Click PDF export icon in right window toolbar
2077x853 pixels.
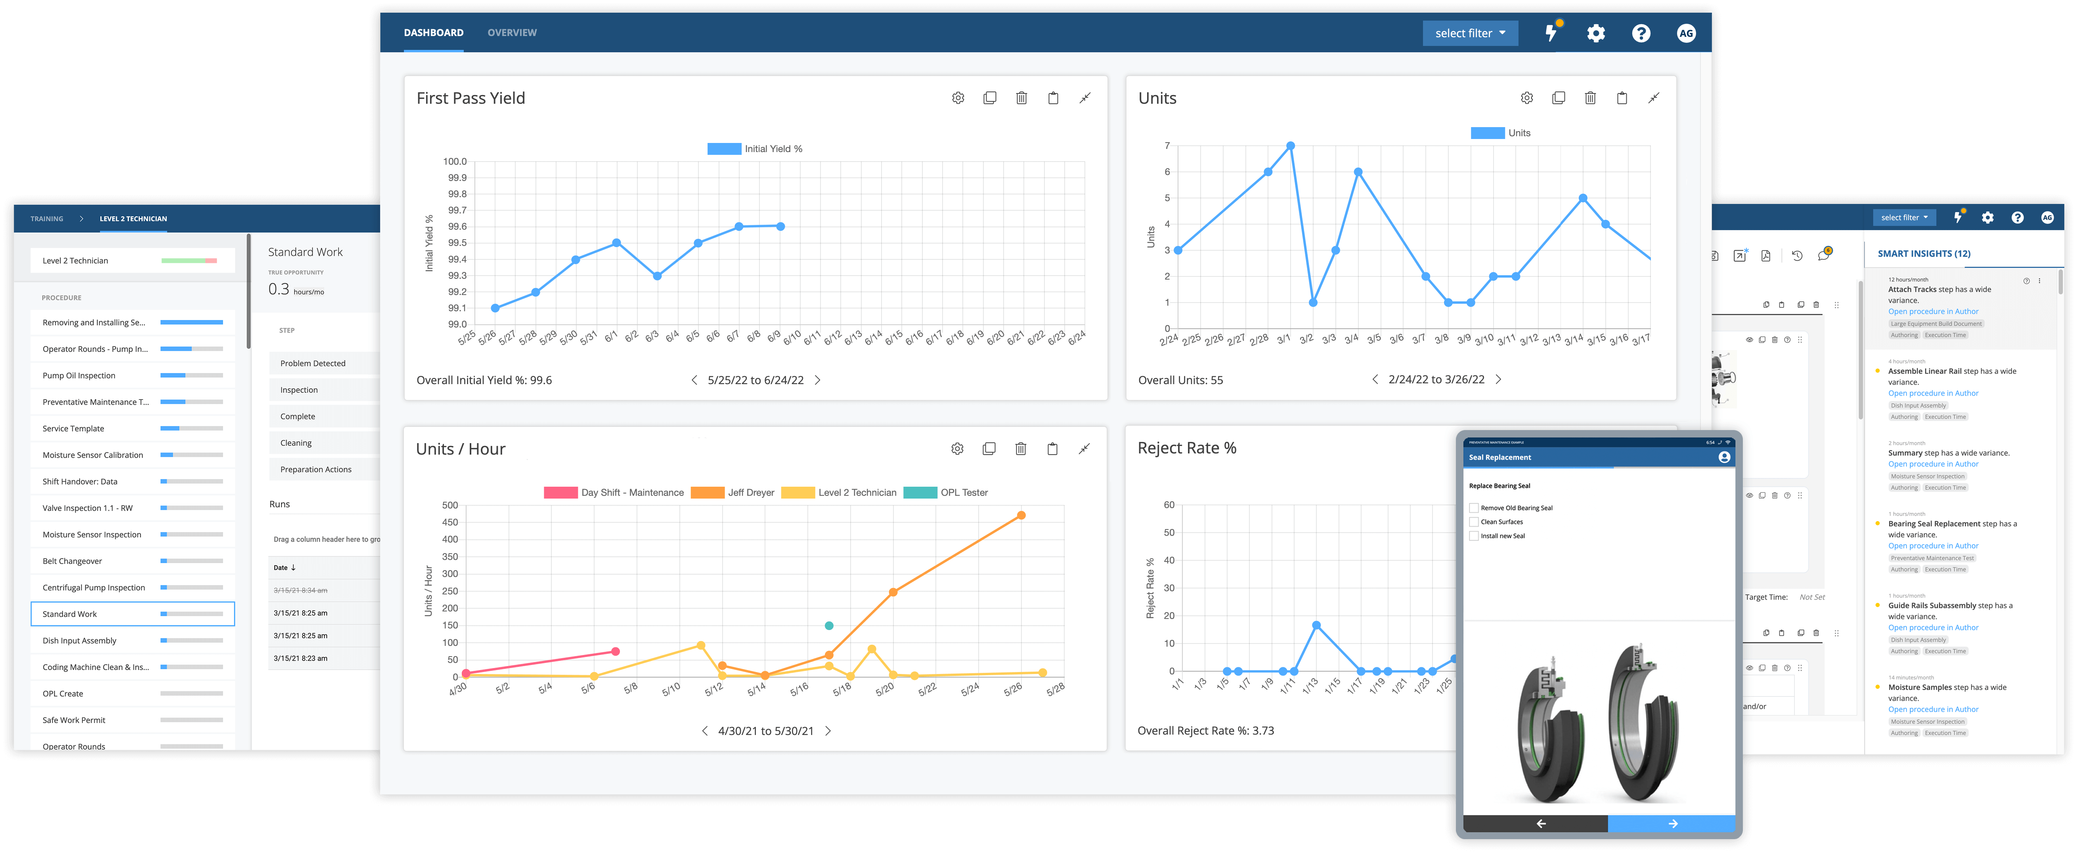click(1765, 255)
